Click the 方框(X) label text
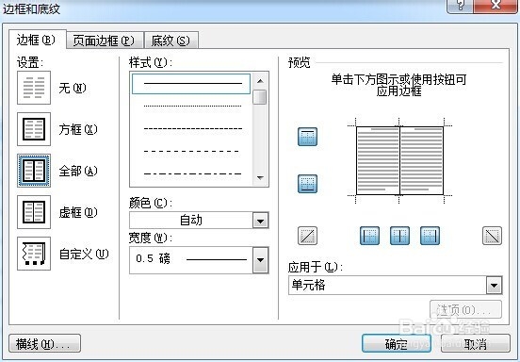Viewport: 520px width, 362px height. [78, 129]
